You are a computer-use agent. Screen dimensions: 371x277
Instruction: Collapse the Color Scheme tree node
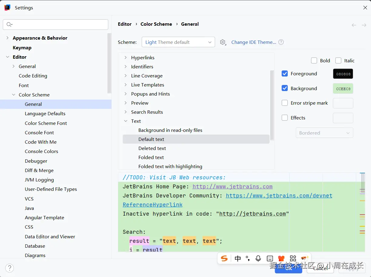(14, 95)
